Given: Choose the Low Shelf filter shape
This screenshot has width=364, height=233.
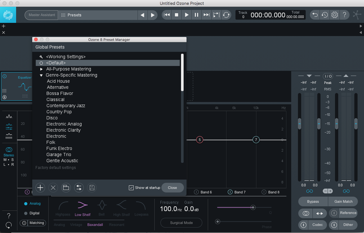Looking at the screenshot, I should (x=83, y=208).
